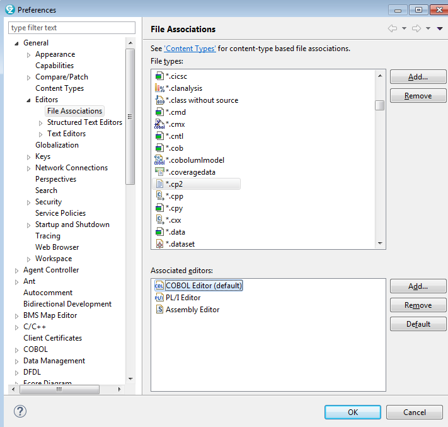The width and height of the screenshot is (448, 427).
Task: Click the *.cicsc file type icon
Action: coord(159,76)
